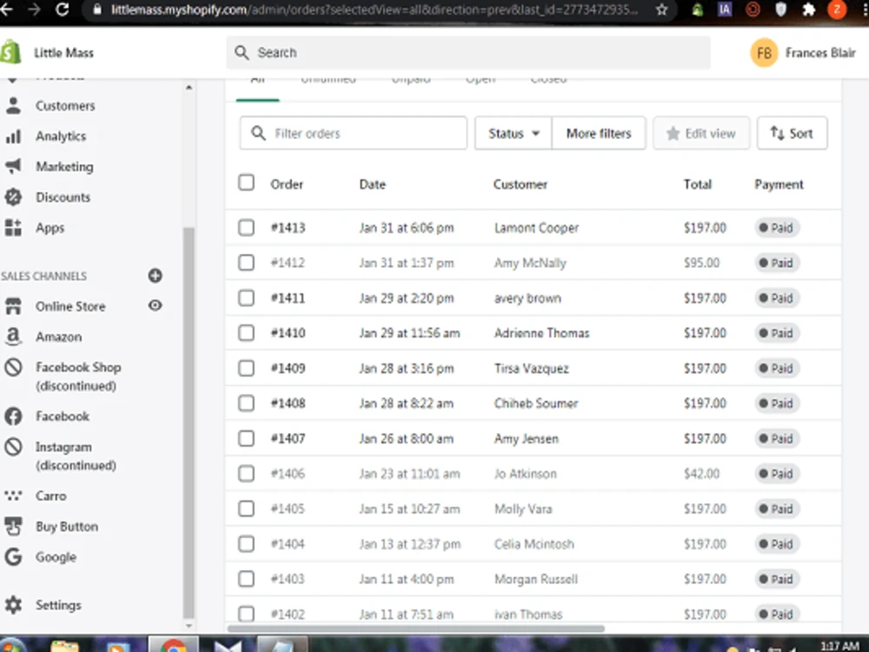Screen dimensions: 869x652
Task: Tick order #1407 checkbox
Action: tap(246, 438)
